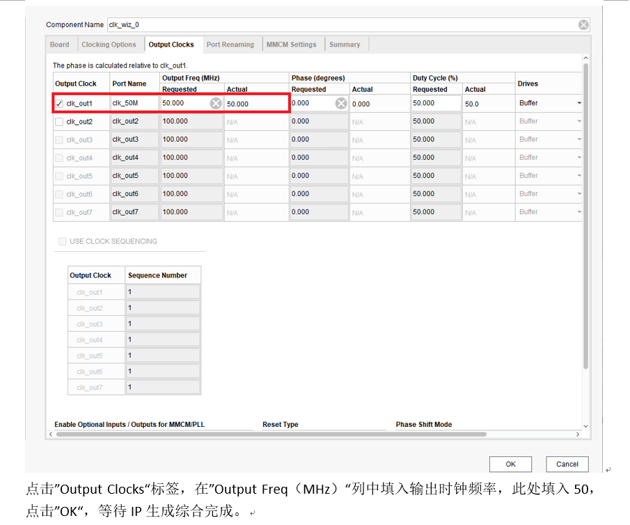Click the vertical scrollbar thumb
630x525 pixels.
pyautogui.click(x=586, y=216)
